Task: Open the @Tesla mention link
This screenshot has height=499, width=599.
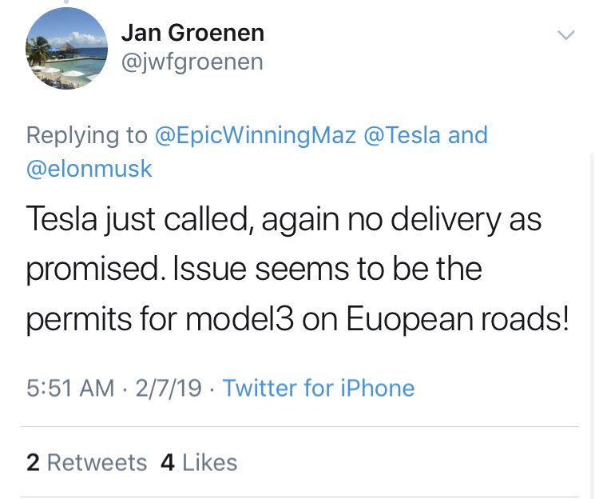Action: tap(402, 134)
